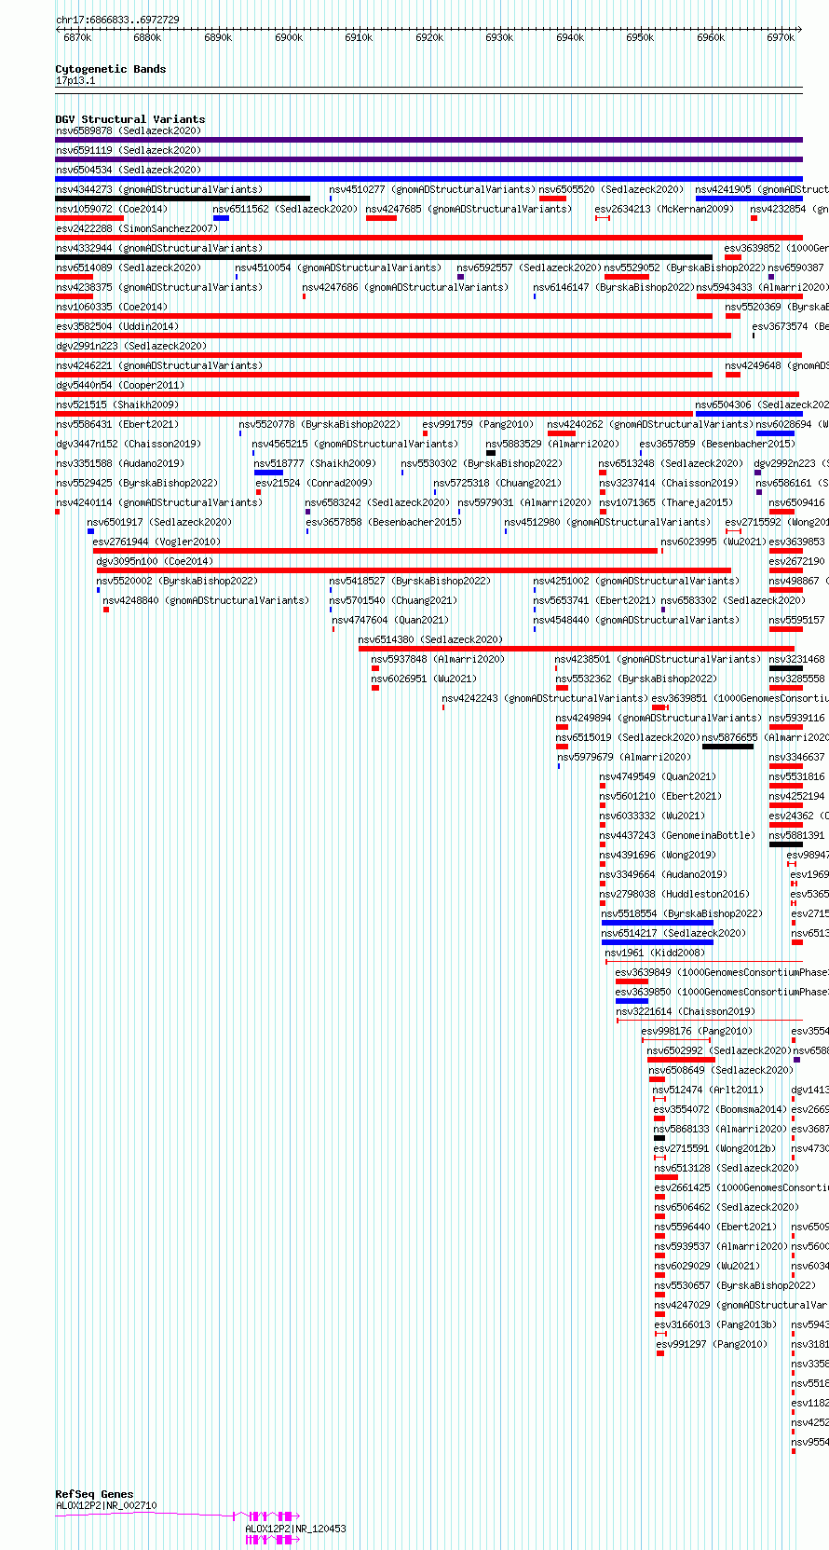Select variant dgv2991n223 (Sedlazeck2020)
The height and width of the screenshot is (1550, 829).
[131, 346]
